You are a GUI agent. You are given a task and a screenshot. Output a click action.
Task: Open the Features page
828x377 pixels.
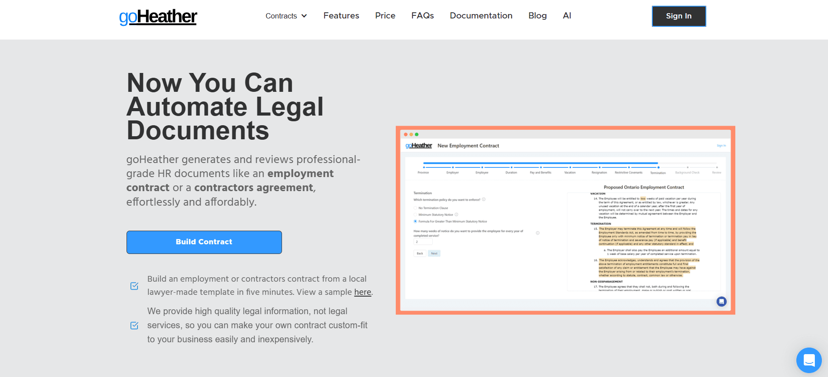[x=341, y=16]
